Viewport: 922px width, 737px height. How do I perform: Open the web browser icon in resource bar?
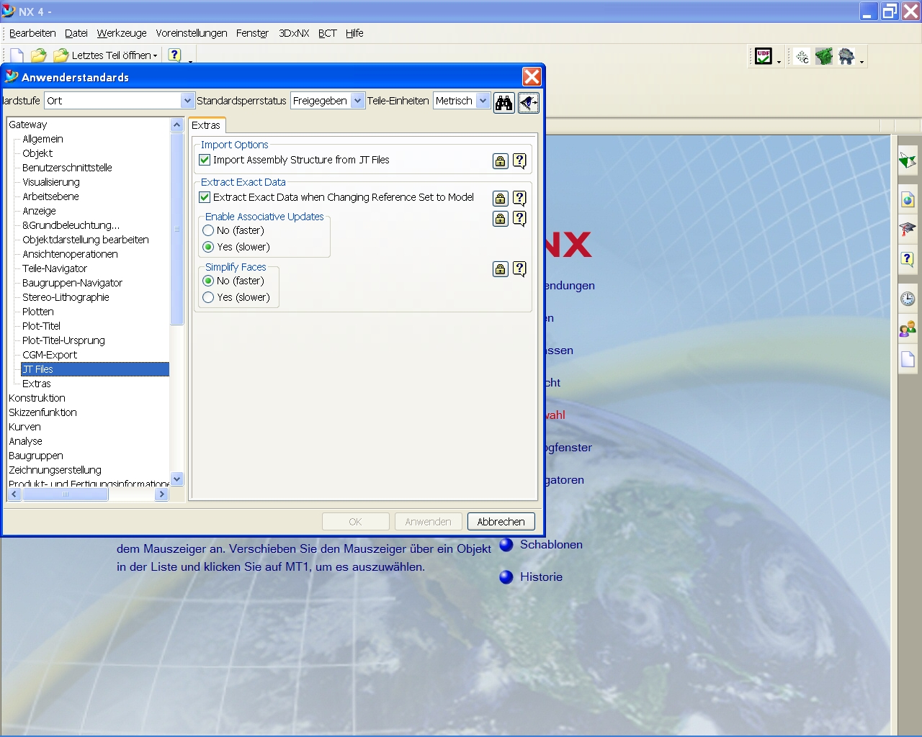pyautogui.click(x=908, y=200)
